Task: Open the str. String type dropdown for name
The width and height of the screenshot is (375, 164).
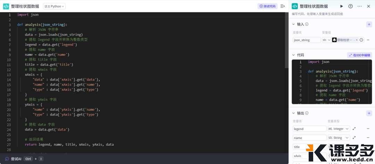Action: 339,138
